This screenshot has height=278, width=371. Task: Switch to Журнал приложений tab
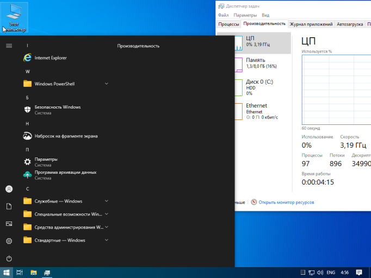[311, 24]
